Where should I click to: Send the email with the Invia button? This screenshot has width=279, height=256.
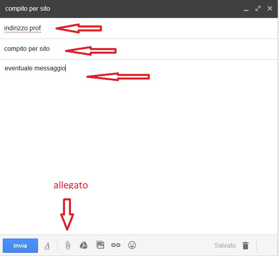(x=20, y=246)
